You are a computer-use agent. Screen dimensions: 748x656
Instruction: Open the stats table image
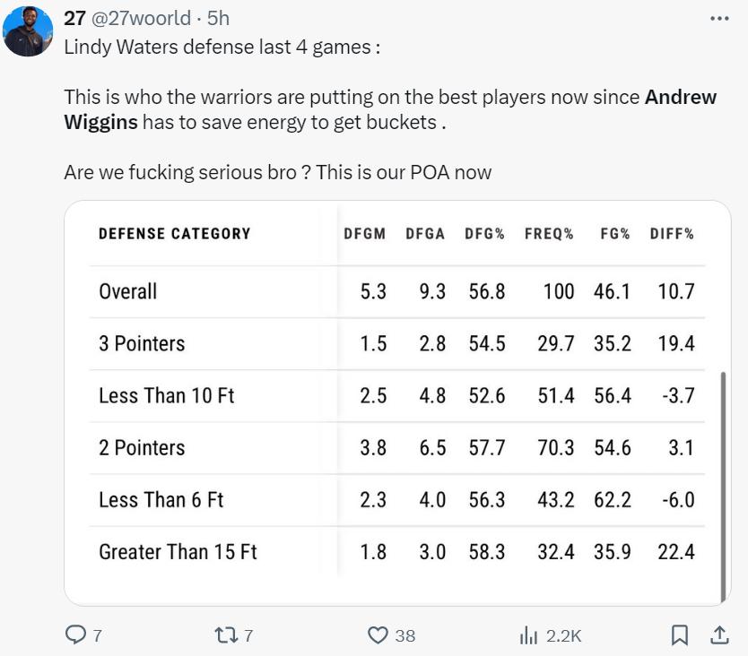[396, 403]
